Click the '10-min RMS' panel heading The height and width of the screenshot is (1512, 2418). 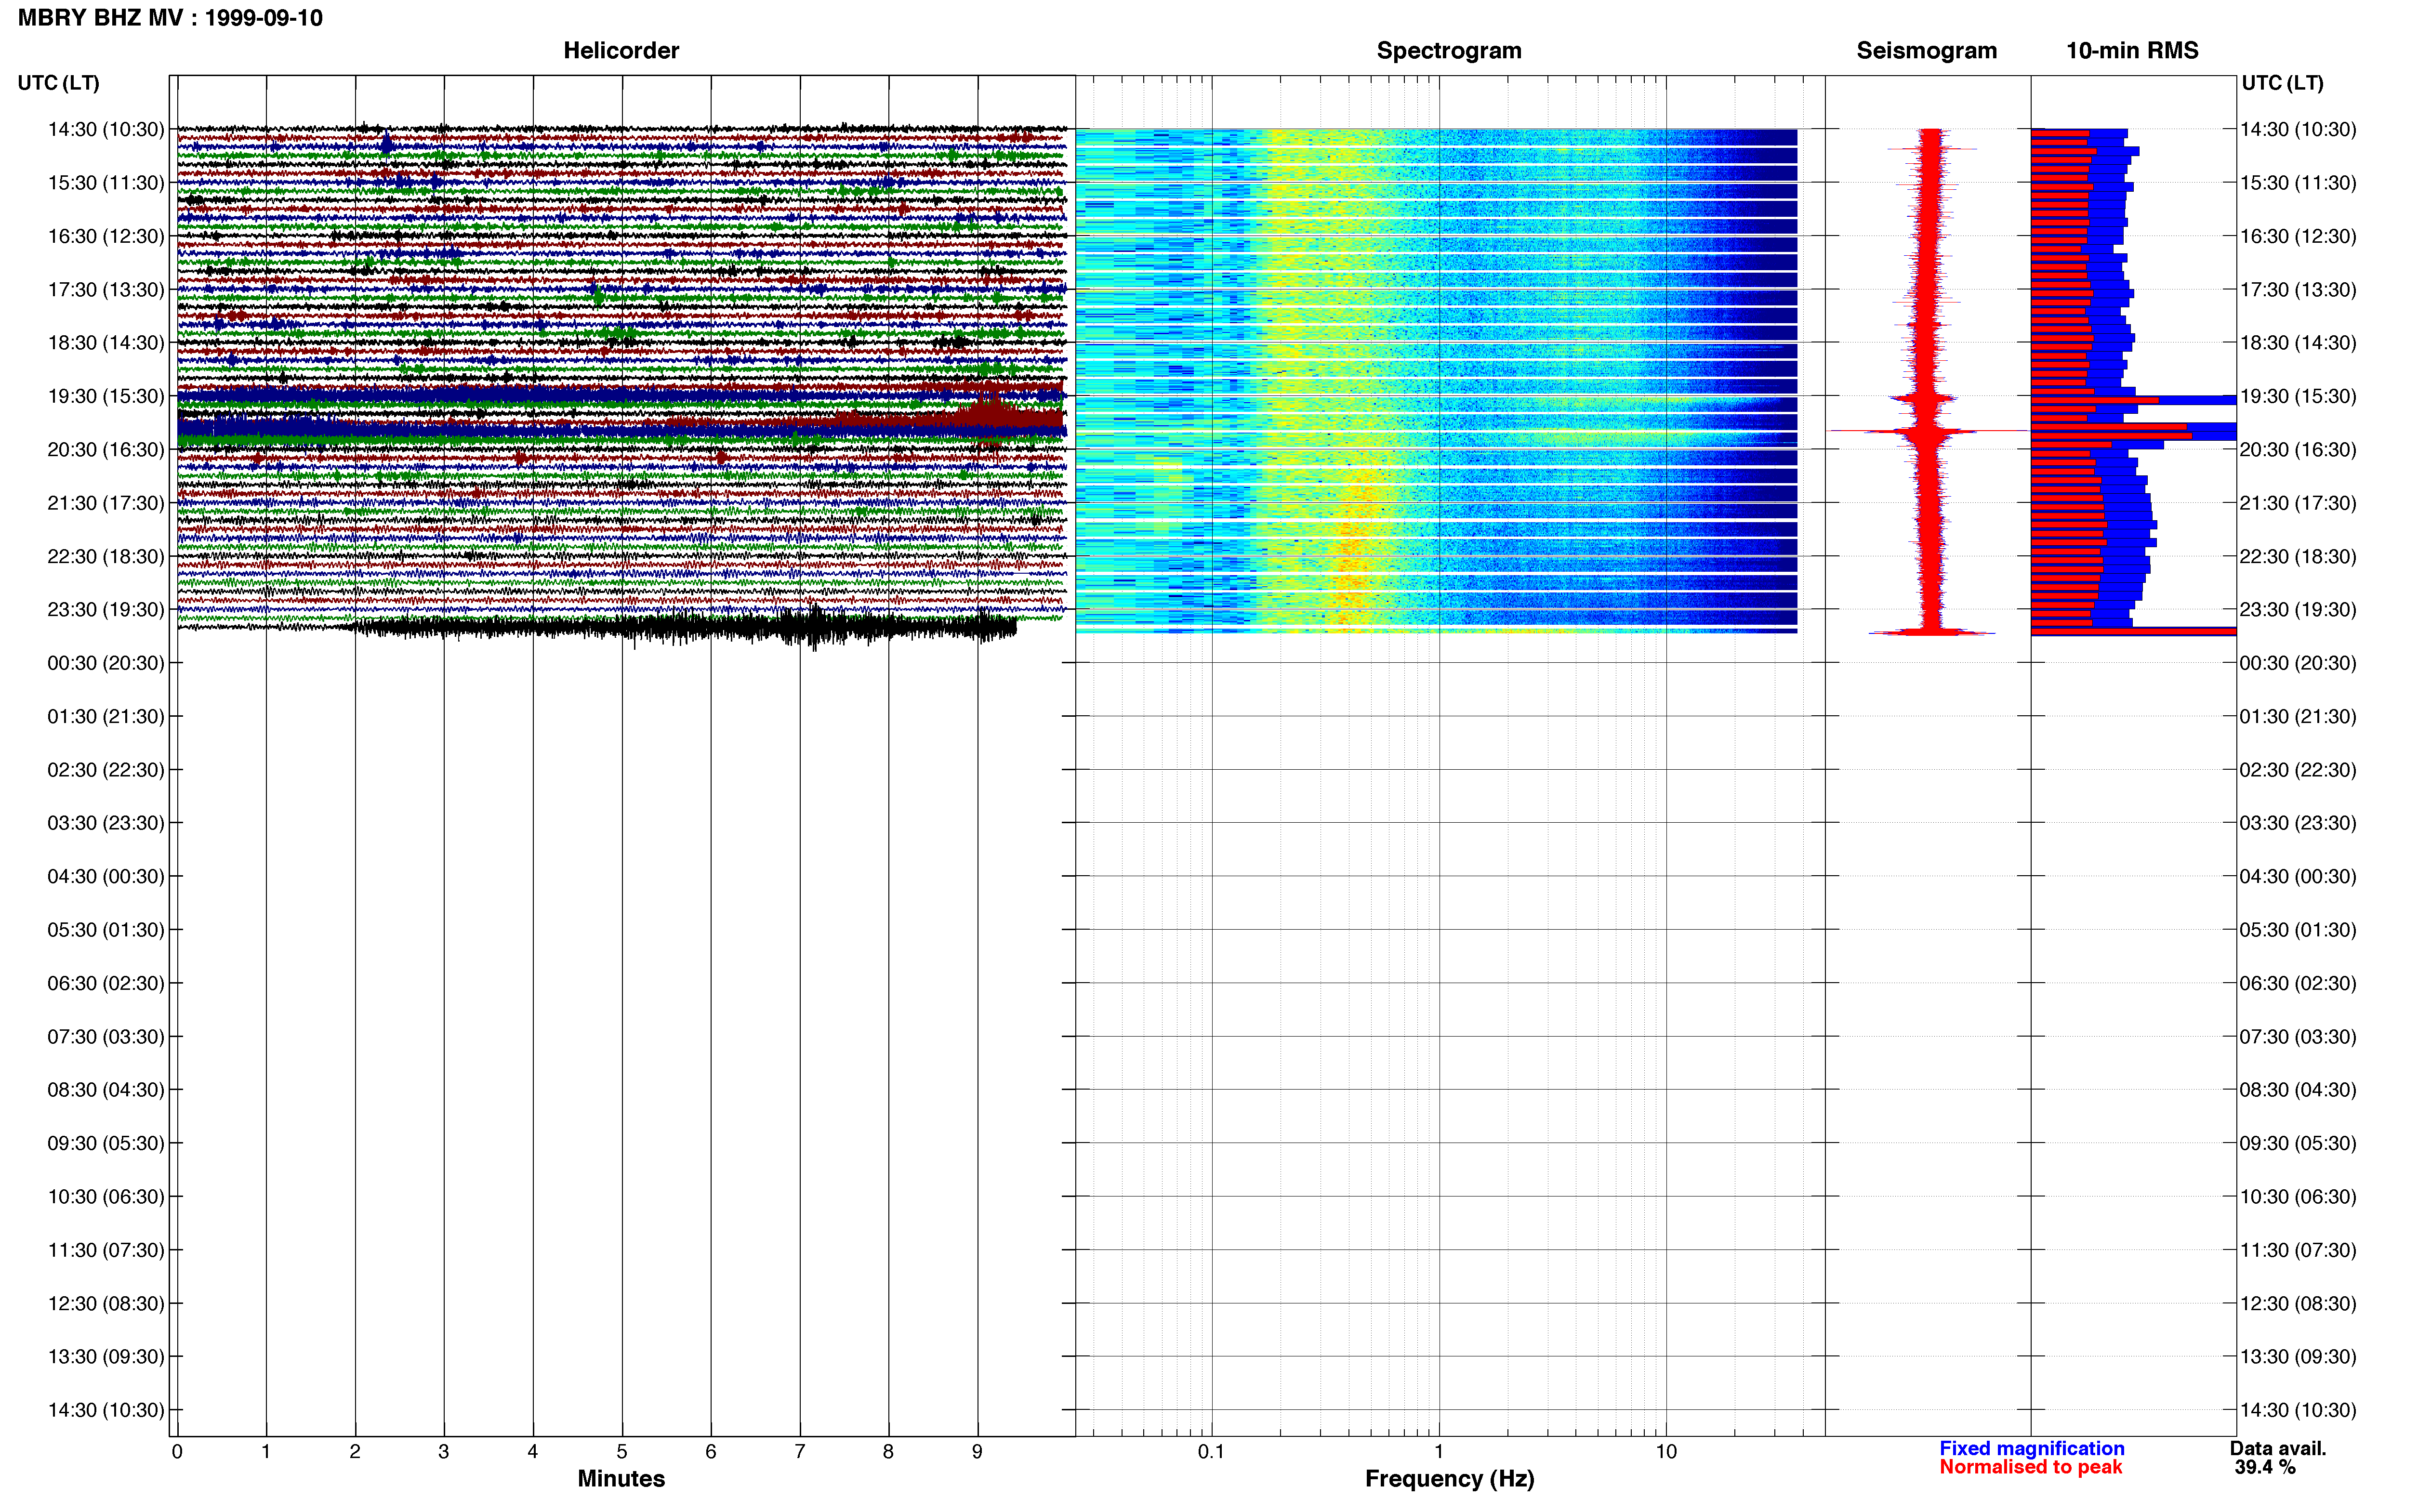2132,50
